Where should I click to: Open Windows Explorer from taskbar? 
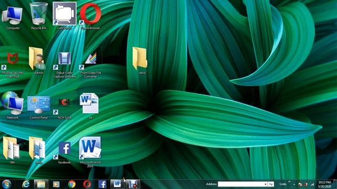[41, 184]
